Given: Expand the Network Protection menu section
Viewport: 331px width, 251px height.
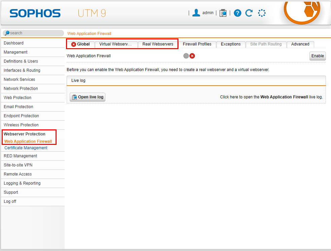Looking at the screenshot, I should (x=20, y=88).
